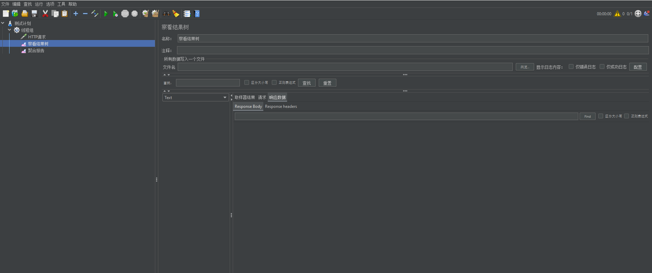
Task: Expand all nodes with plus icon
Action: point(76,14)
